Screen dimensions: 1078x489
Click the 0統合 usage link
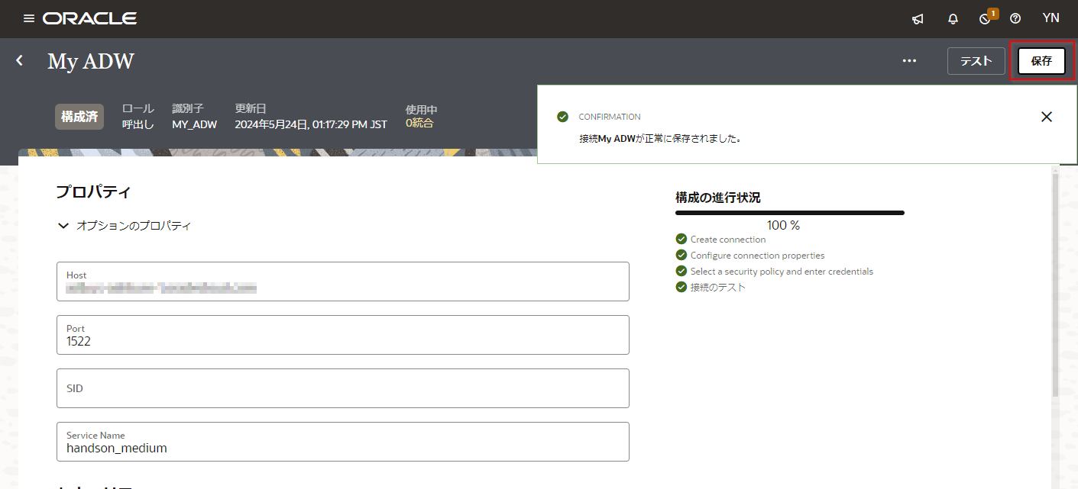pos(419,123)
